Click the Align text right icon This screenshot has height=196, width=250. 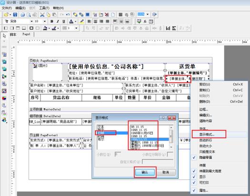[x=101, y=21]
